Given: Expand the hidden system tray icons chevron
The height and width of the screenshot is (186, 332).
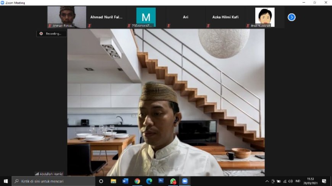Looking at the screenshot, I should [x=267, y=181].
